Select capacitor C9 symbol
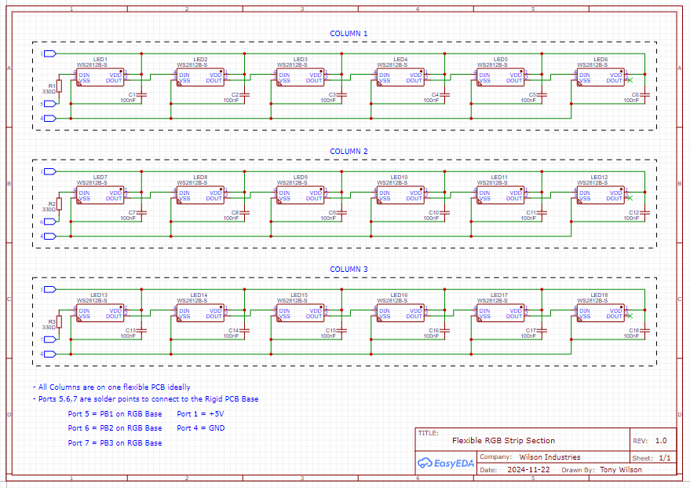Image resolution: width=690 pixels, height=488 pixels. pyautogui.click(x=342, y=213)
